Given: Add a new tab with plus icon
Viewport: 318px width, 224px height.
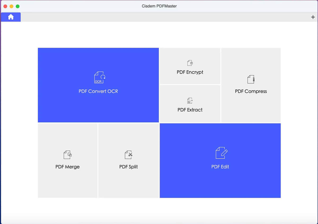Looking at the screenshot, I should [313, 17].
